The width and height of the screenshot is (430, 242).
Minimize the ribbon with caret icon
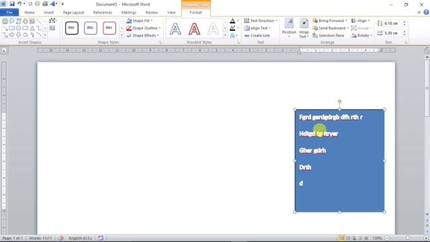point(419,12)
